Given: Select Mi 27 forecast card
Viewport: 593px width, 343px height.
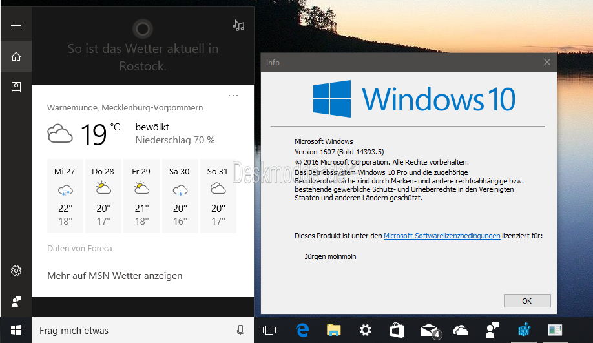Looking at the screenshot, I should pos(65,196).
